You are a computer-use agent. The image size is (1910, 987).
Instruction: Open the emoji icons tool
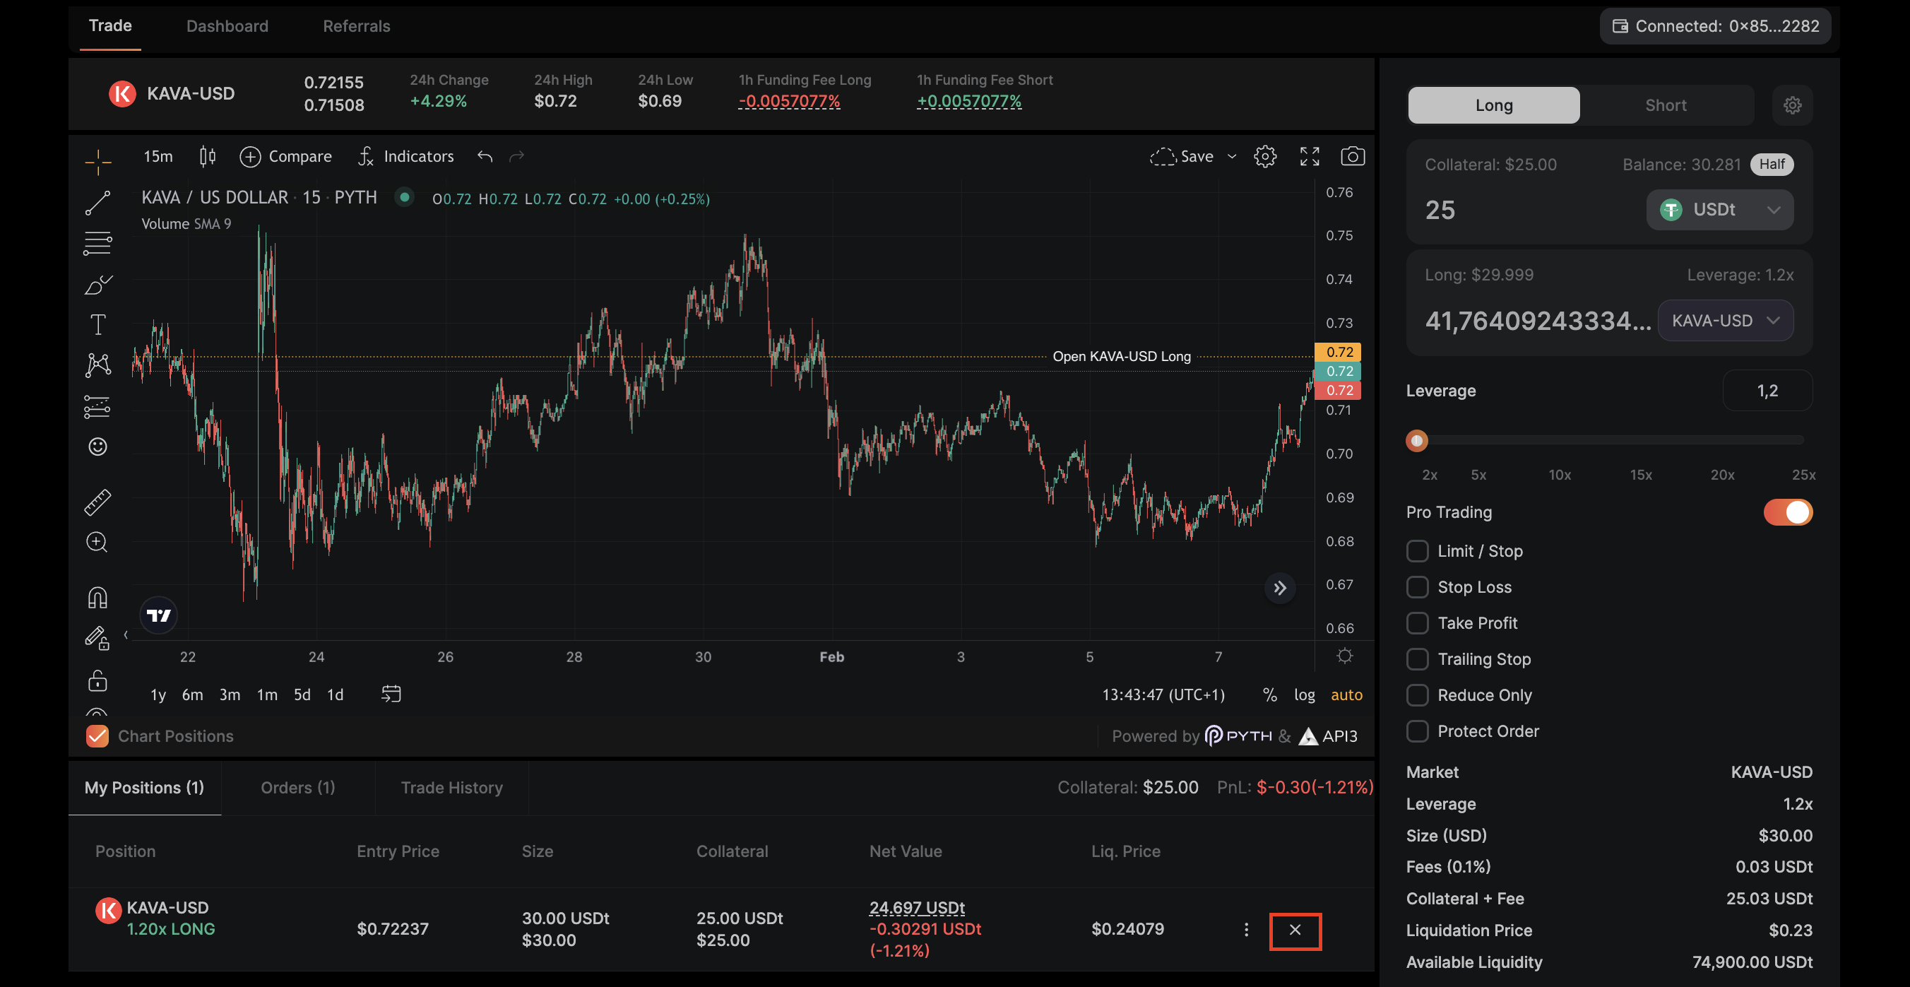[x=98, y=447]
